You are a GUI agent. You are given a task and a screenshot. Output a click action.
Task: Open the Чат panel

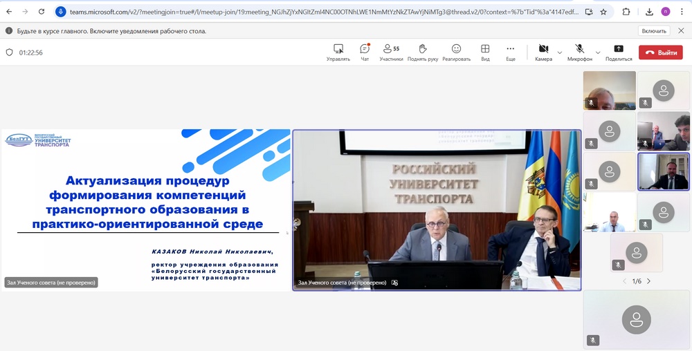coord(365,53)
